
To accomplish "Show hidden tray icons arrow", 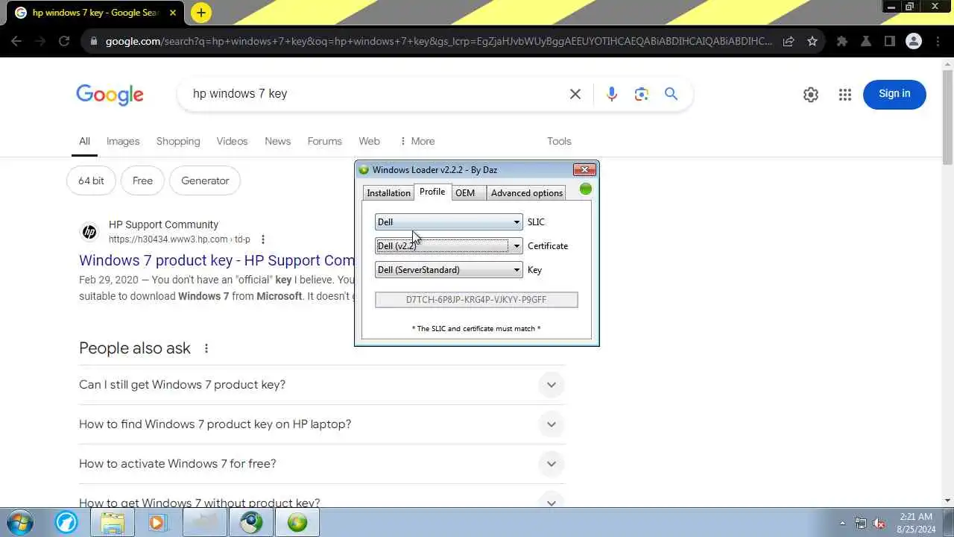I will tap(843, 524).
